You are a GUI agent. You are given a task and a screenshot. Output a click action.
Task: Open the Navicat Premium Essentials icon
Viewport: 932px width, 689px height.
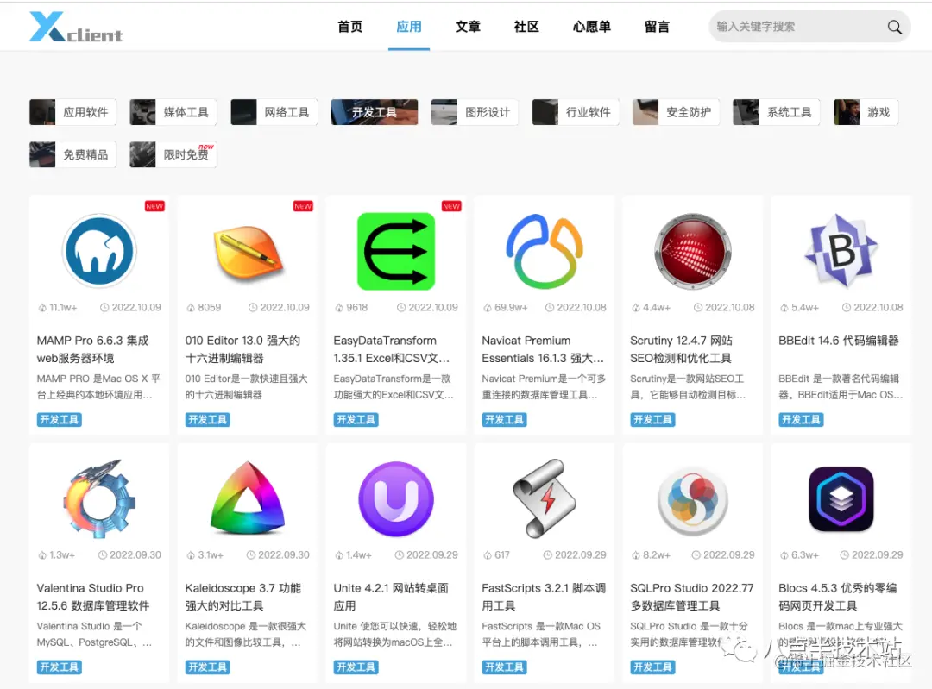(x=545, y=251)
